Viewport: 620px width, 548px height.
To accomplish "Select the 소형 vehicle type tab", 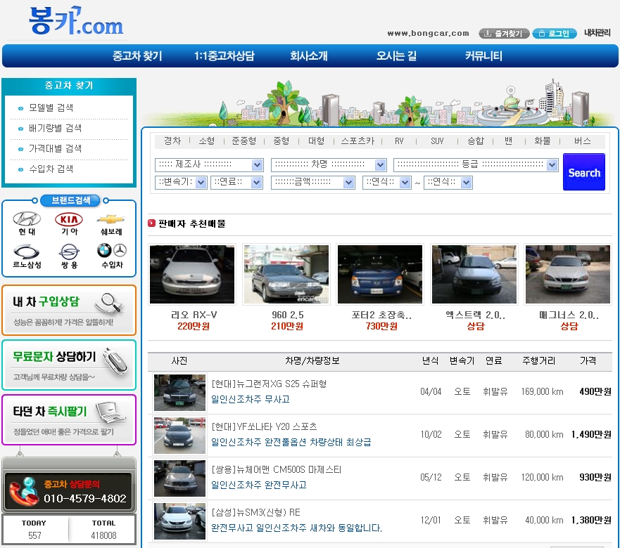I will point(206,141).
